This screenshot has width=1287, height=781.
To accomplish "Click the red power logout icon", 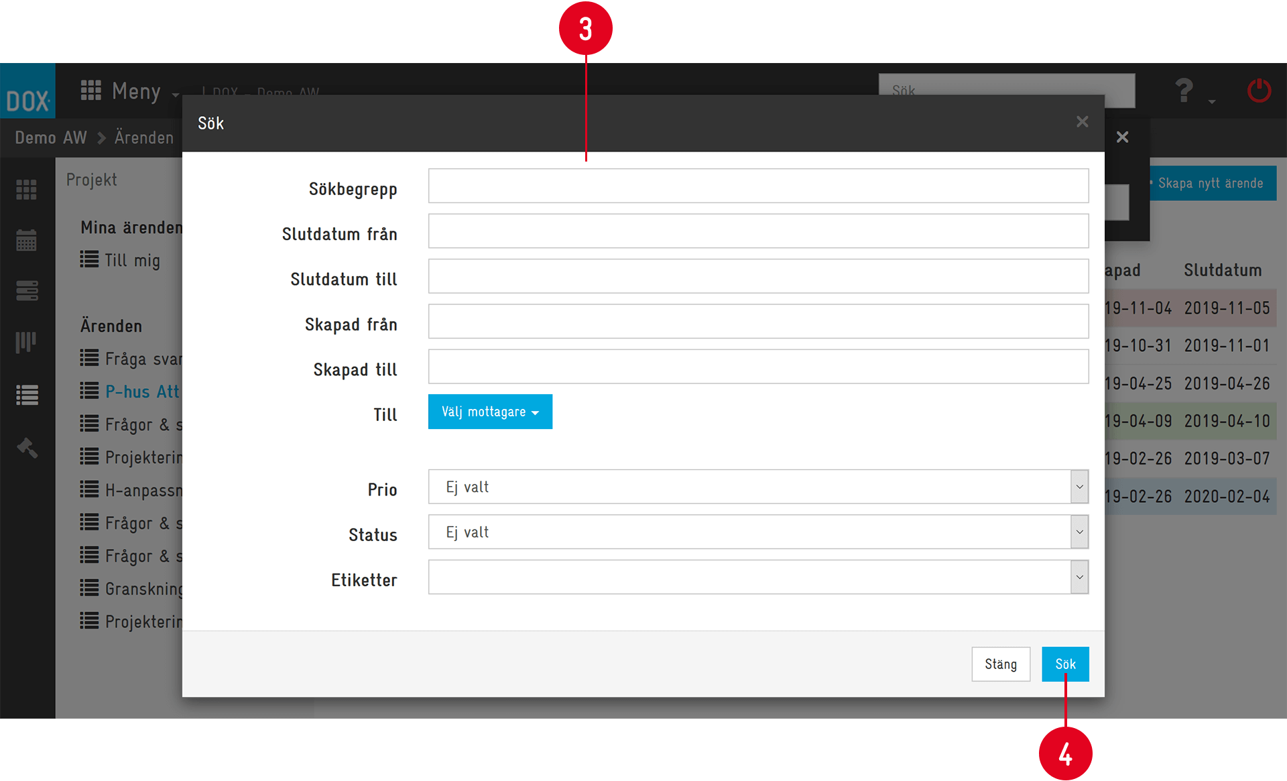I will (x=1259, y=91).
